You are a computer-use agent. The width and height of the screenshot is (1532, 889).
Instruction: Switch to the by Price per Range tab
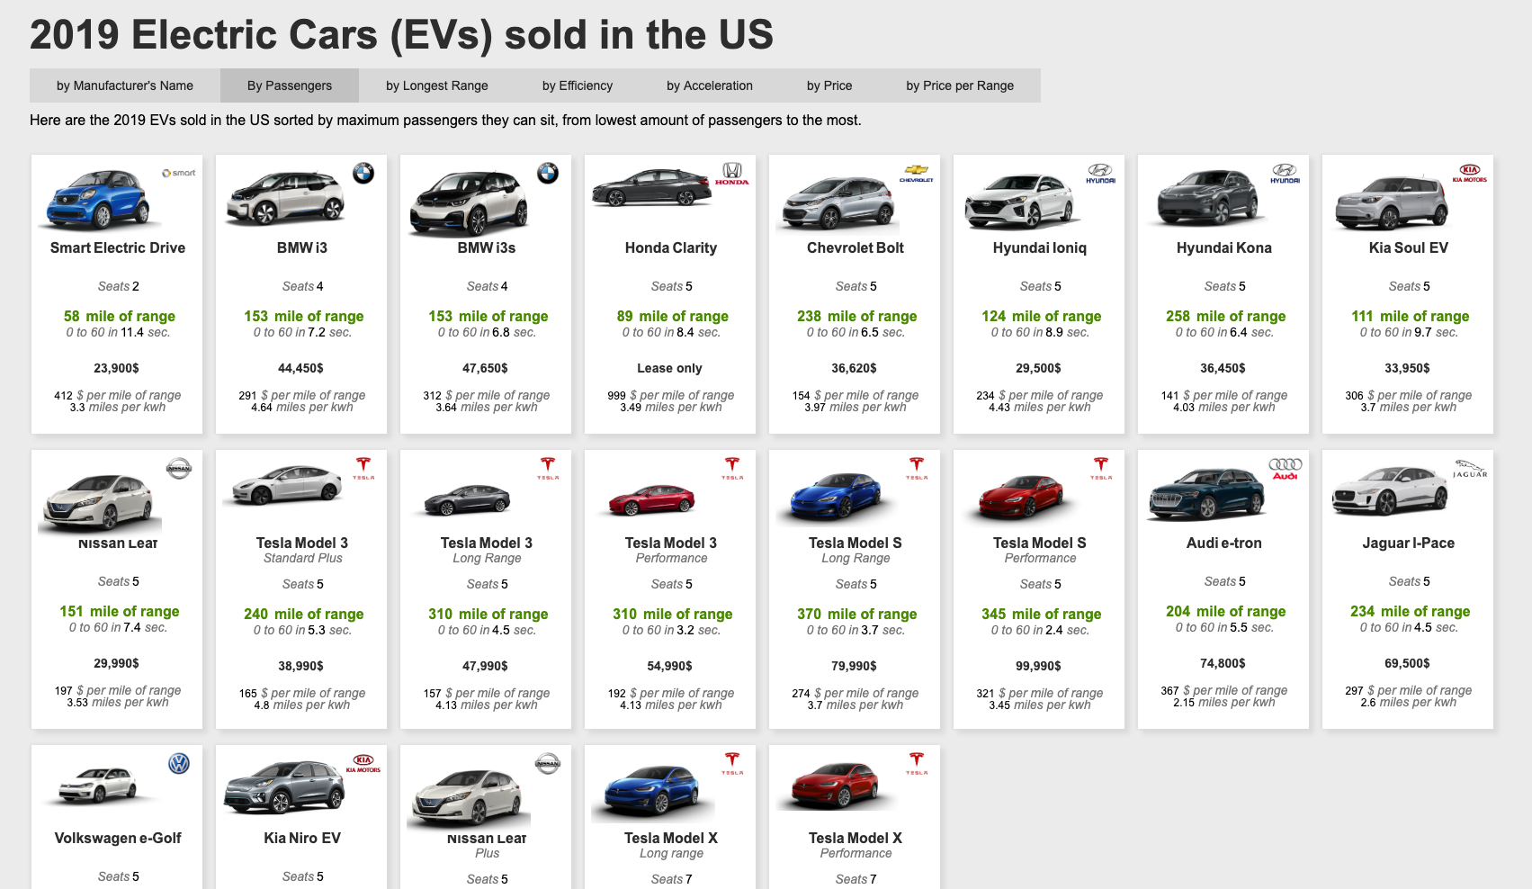point(960,85)
